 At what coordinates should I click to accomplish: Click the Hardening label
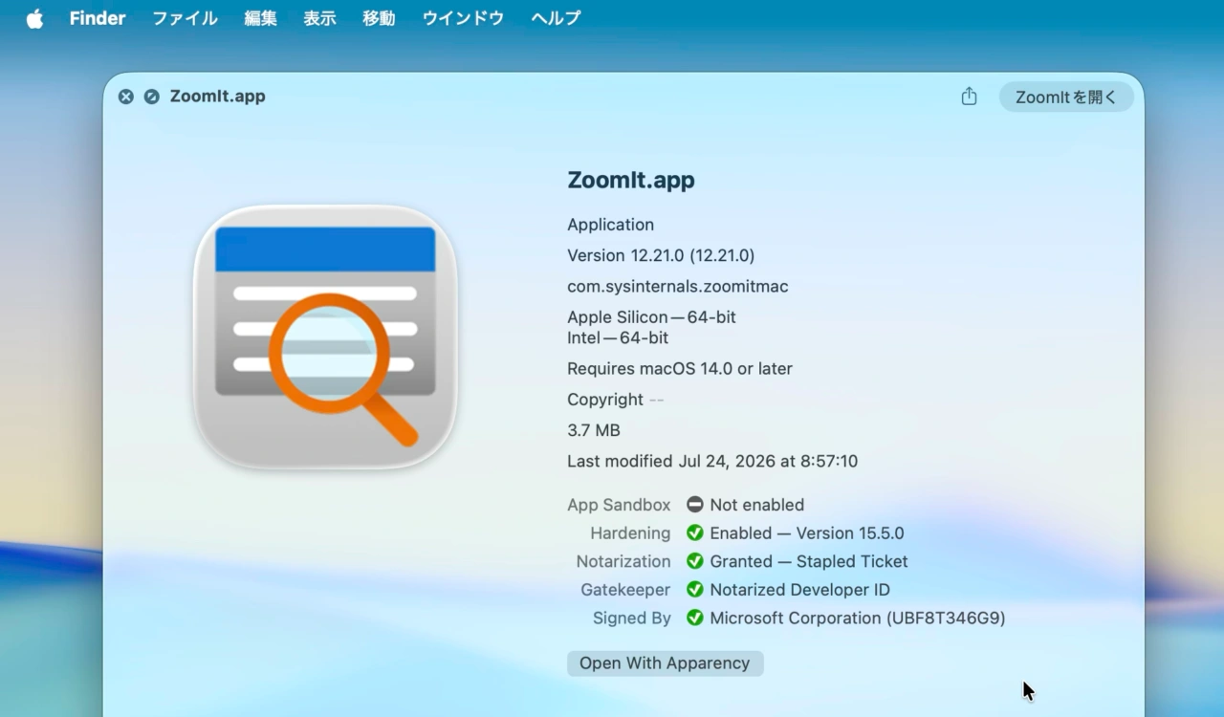coord(630,533)
